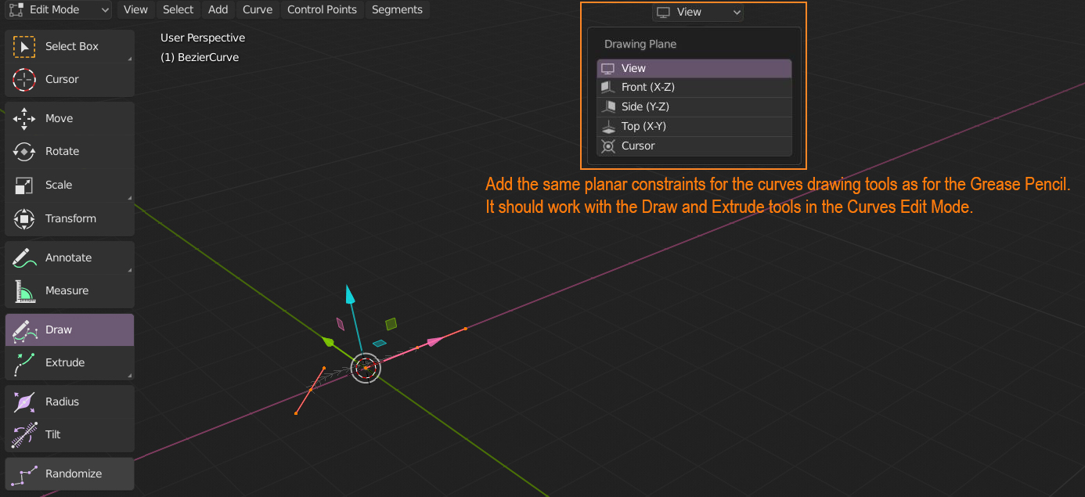Set drawing plane to Side (Y-Z)
The image size is (1085, 497).
[x=694, y=106]
